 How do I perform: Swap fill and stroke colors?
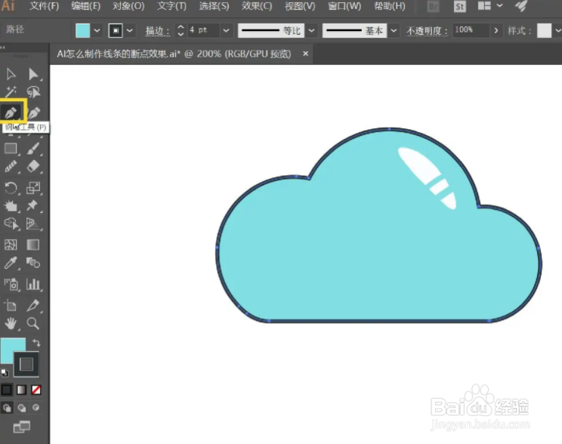36,343
